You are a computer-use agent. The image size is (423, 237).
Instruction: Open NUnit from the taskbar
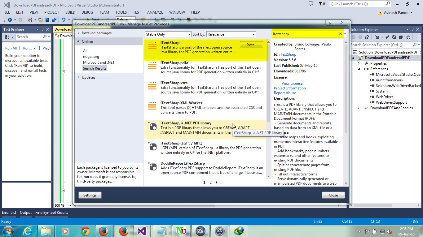[x=180, y=231]
